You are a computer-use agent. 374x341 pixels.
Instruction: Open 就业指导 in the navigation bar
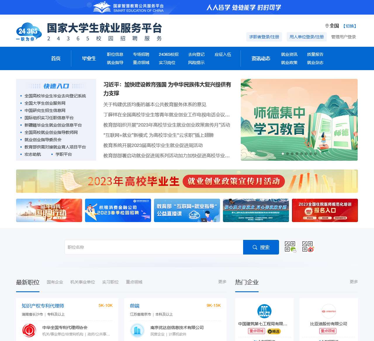click(115, 63)
